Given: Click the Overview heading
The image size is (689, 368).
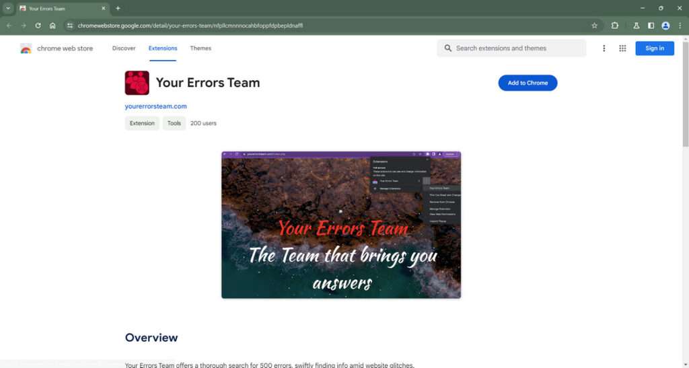Looking at the screenshot, I should point(151,337).
